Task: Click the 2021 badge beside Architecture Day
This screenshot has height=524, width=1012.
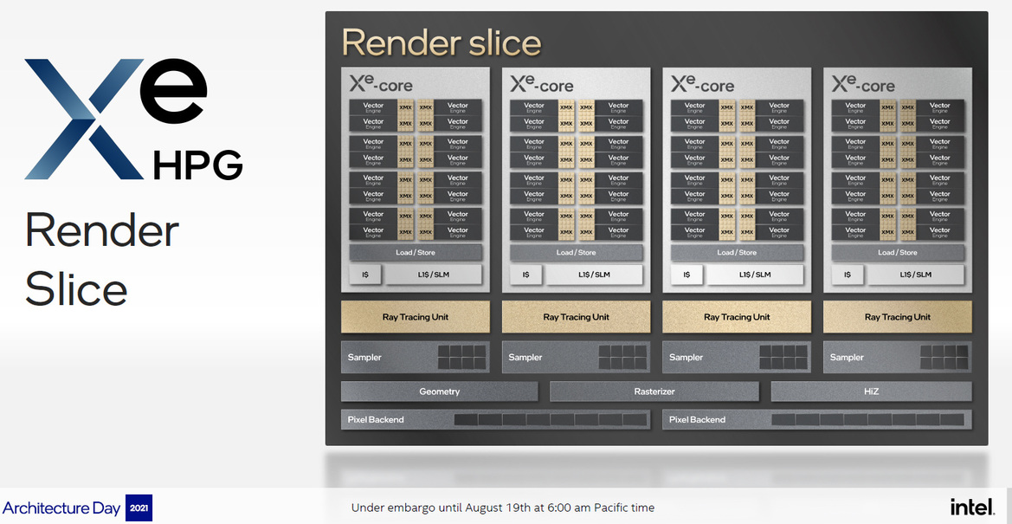Action: tap(139, 508)
